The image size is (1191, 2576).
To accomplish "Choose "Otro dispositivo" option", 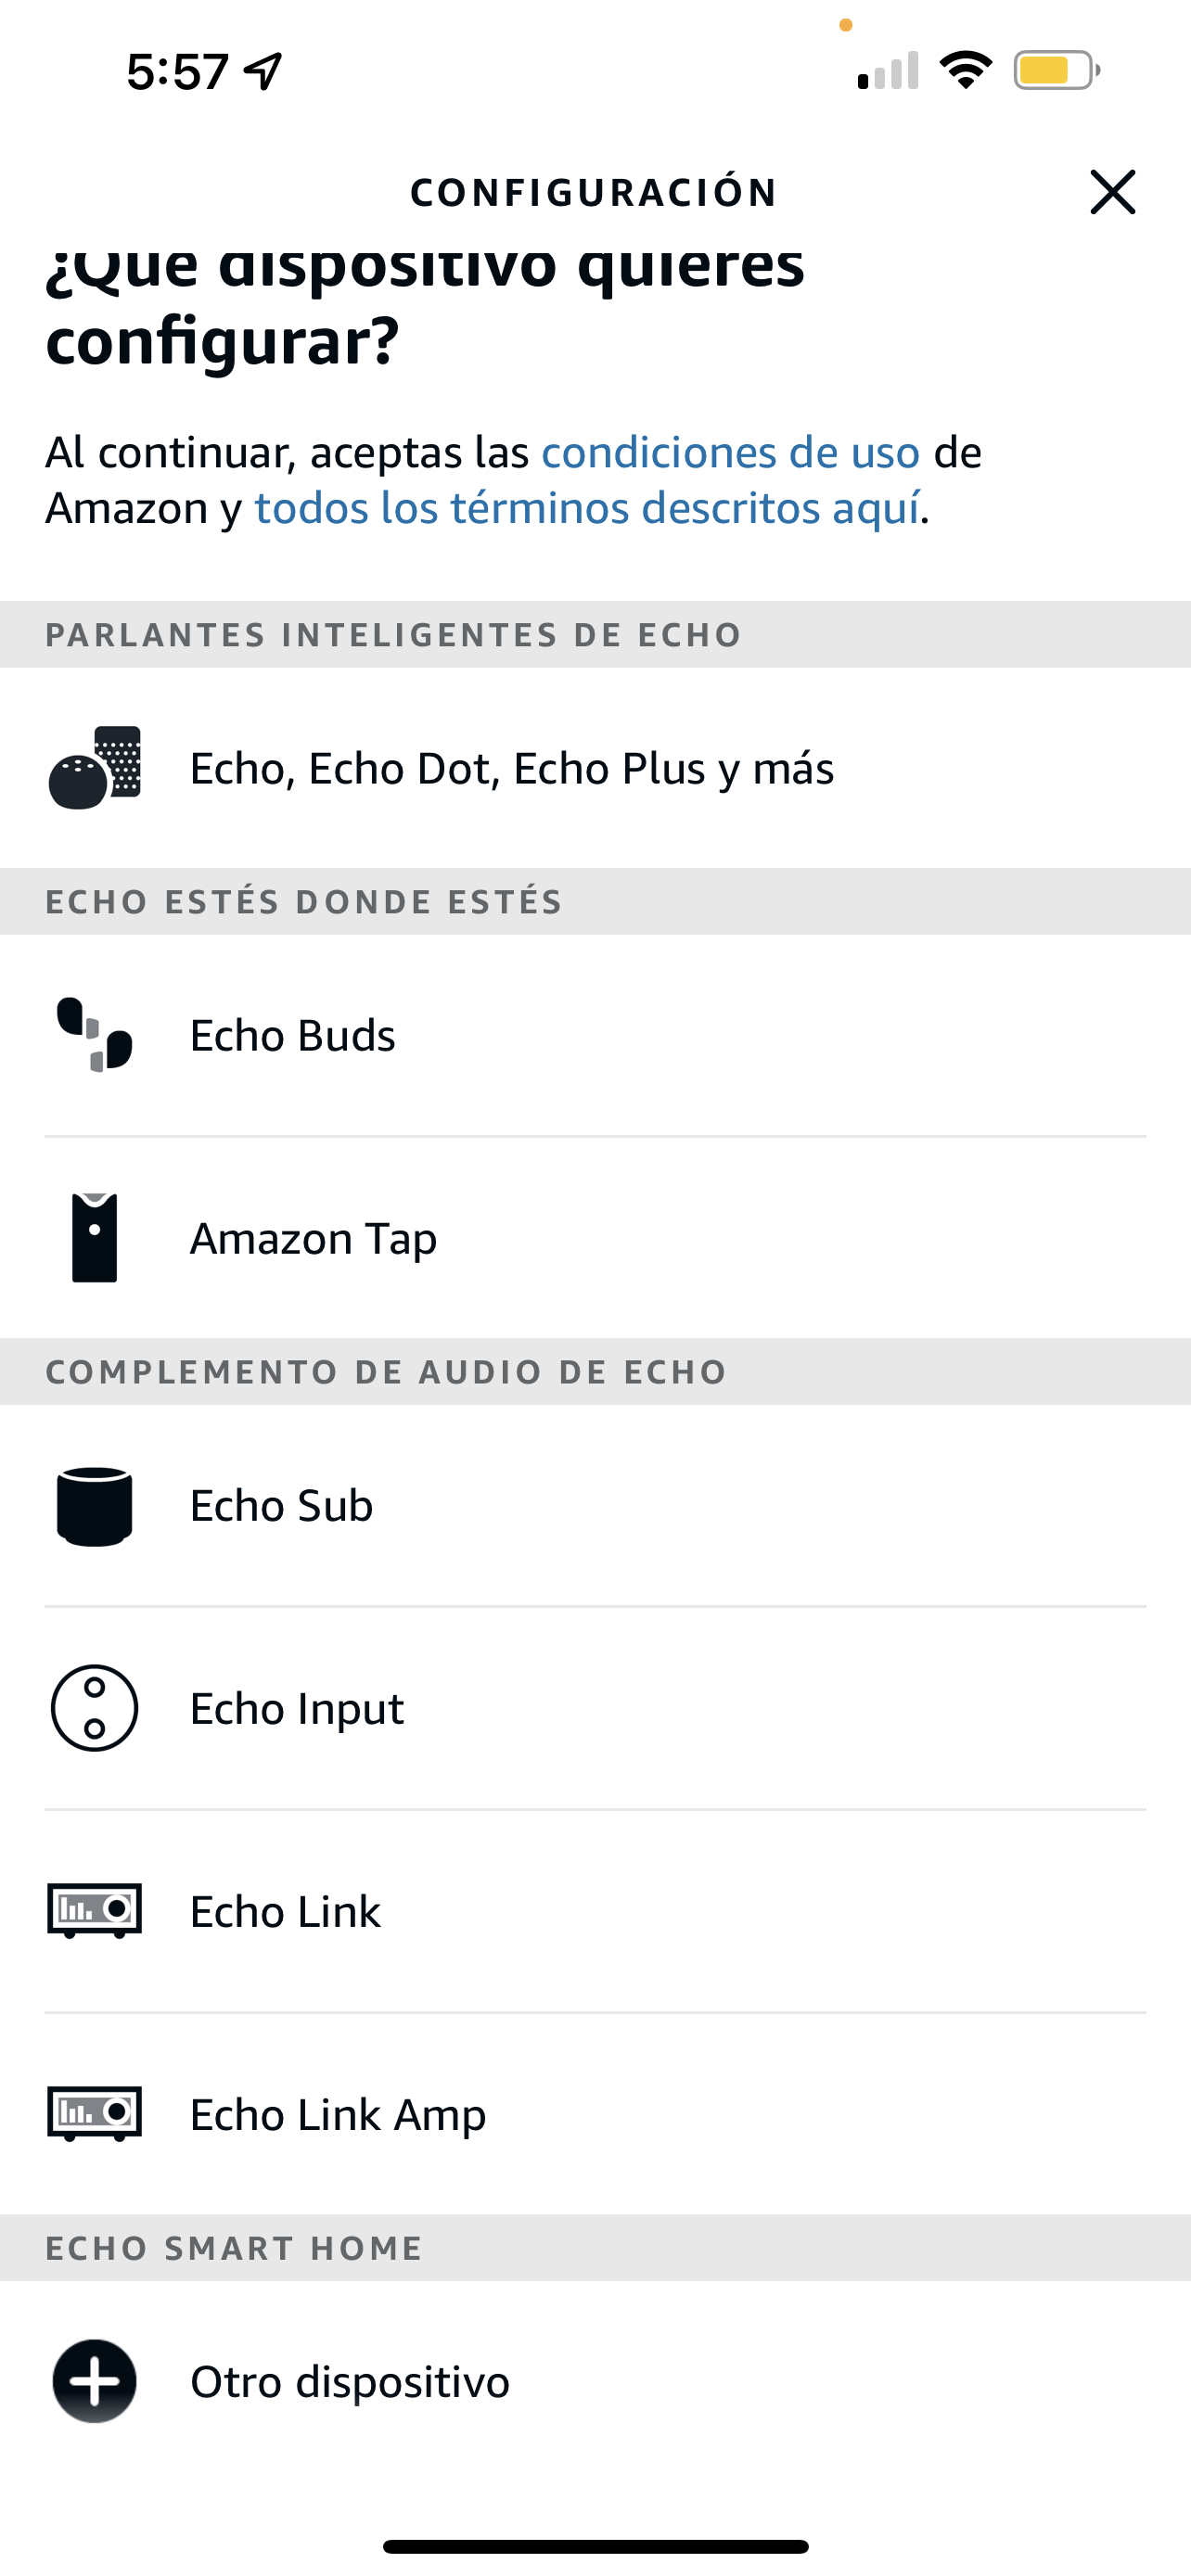I will coord(350,2382).
